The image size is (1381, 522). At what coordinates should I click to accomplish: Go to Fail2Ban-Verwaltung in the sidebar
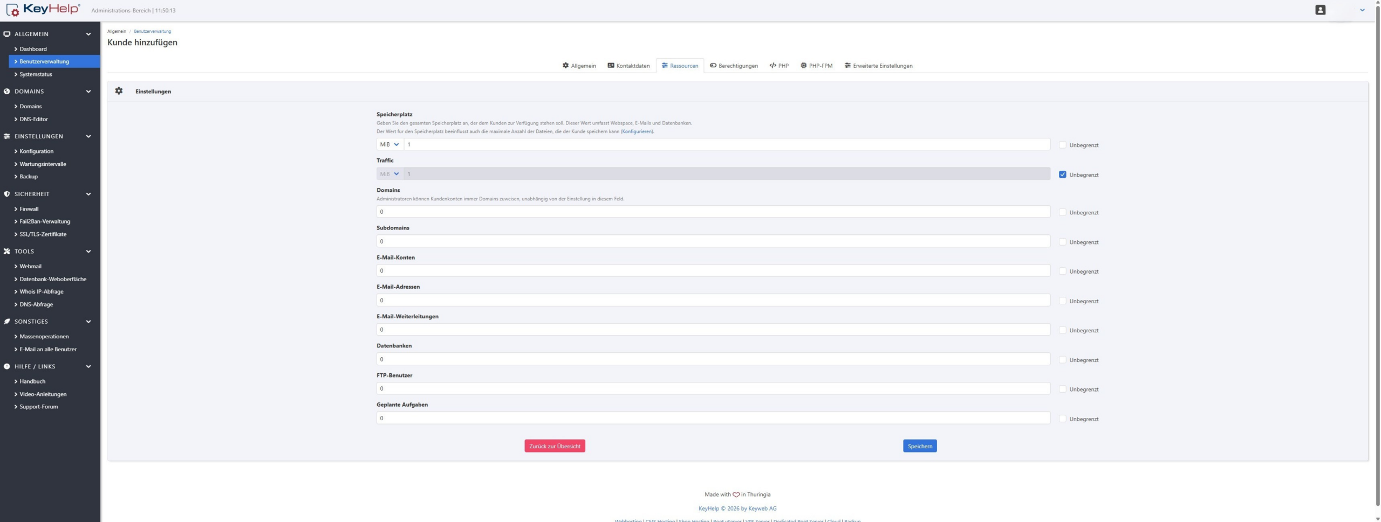click(x=45, y=221)
